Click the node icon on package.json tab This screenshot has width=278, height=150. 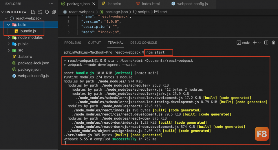coord(63,3)
